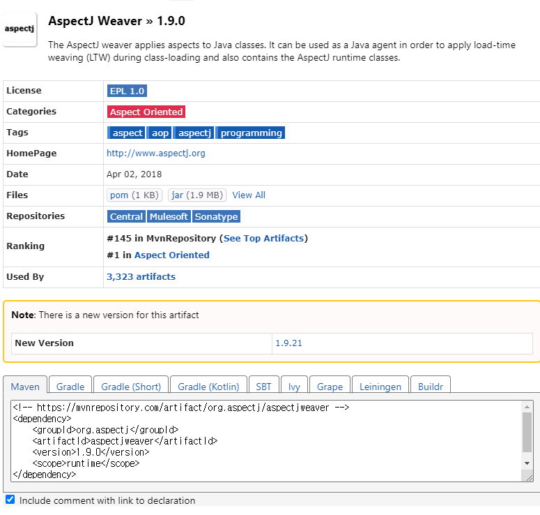
Task: Click View All files link
Action: click(x=249, y=195)
